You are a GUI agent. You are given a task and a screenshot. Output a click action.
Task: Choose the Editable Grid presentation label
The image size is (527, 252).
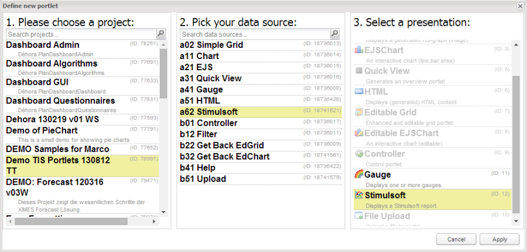coord(390,112)
